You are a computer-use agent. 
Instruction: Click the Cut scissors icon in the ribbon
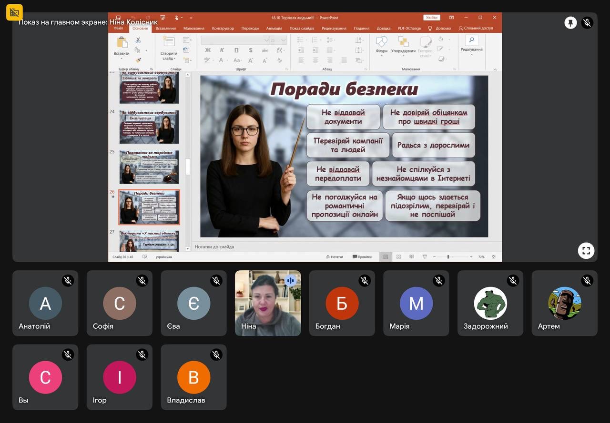(x=138, y=40)
